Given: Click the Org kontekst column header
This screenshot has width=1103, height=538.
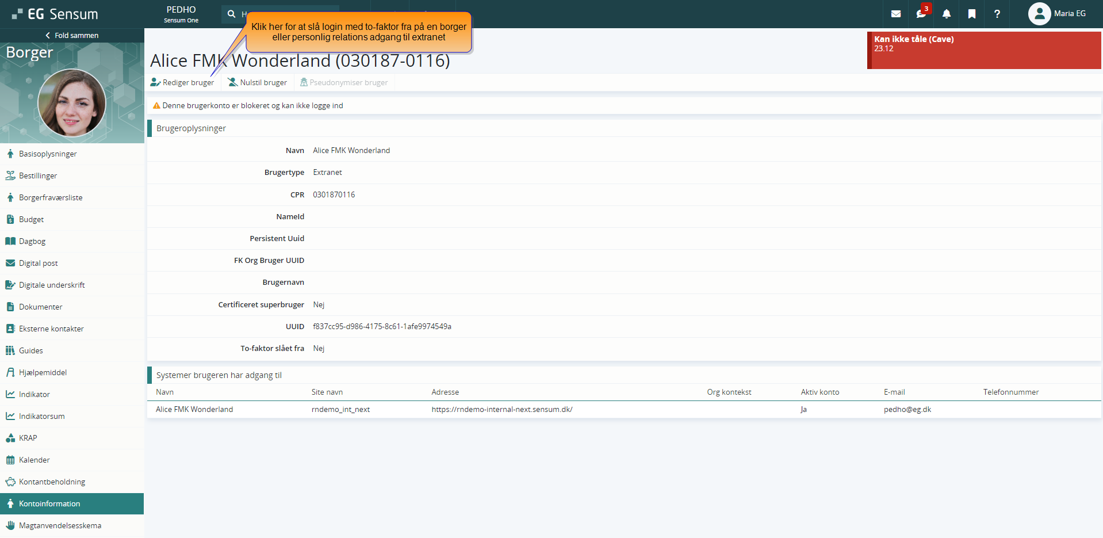Looking at the screenshot, I should [x=729, y=392].
